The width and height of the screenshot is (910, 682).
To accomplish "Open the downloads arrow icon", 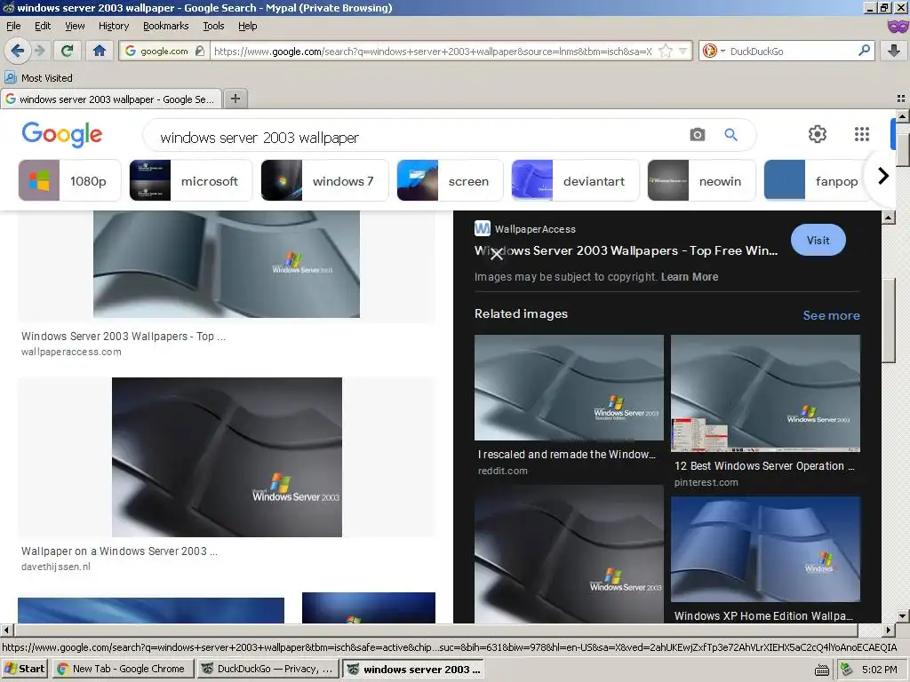I will coord(894,51).
